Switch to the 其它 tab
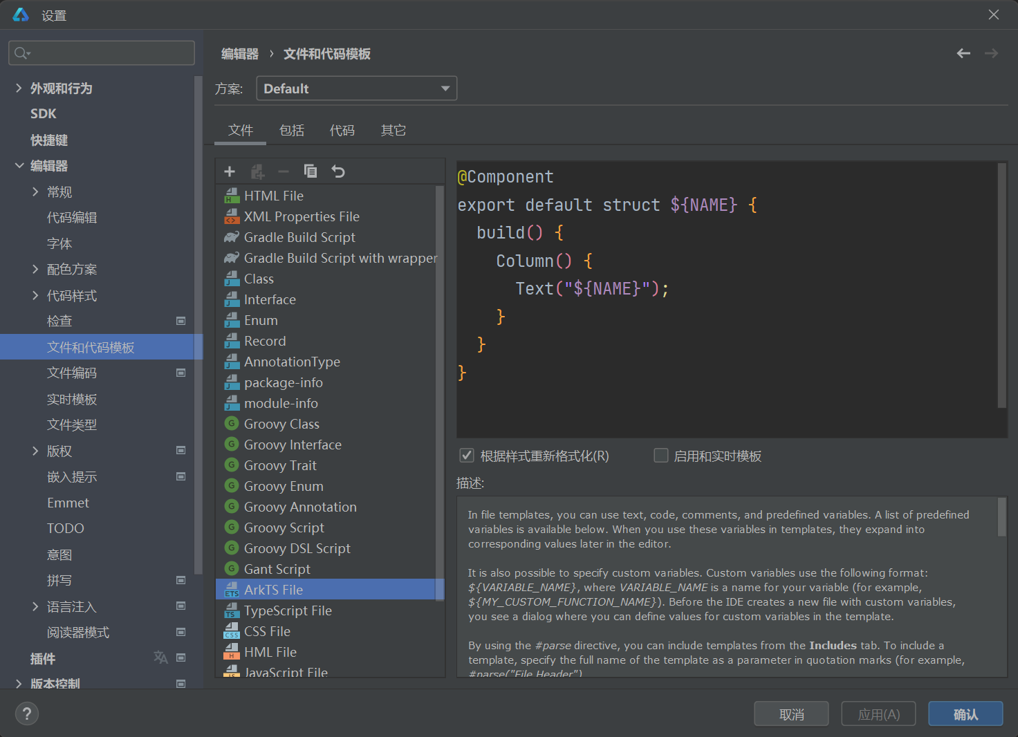The height and width of the screenshot is (737, 1018). 394,130
